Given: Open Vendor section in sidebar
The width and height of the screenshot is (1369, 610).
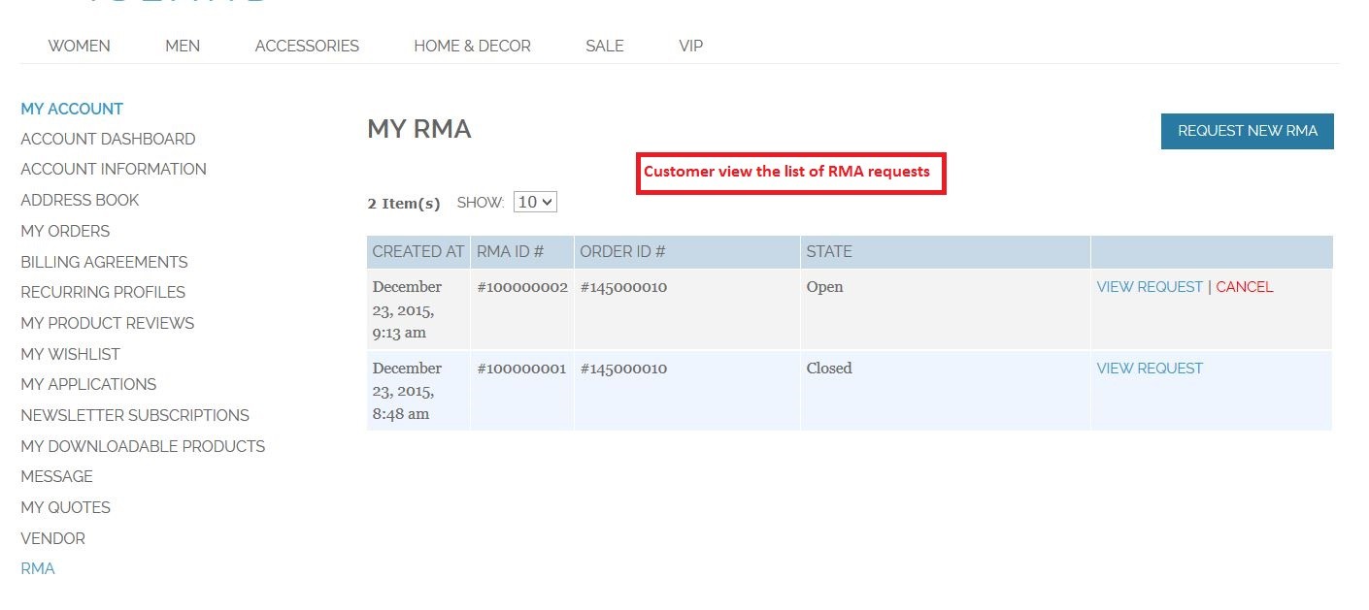Looking at the screenshot, I should (x=52, y=538).
